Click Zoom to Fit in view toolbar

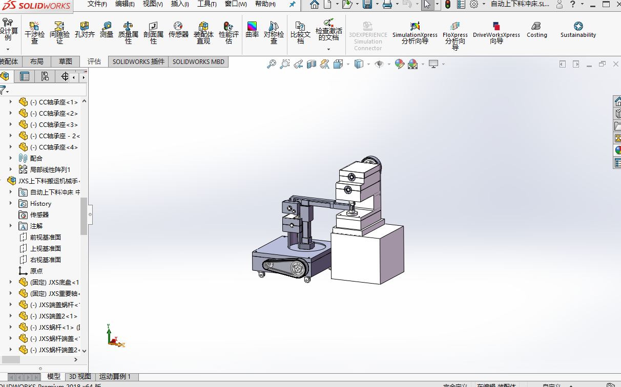(272, 64)
